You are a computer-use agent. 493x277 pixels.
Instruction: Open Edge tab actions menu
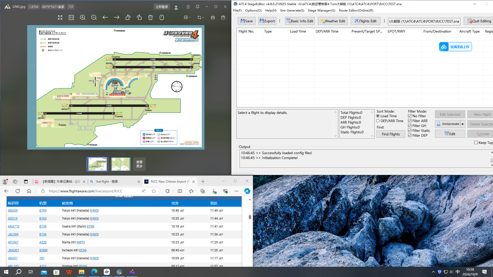[26, 182]
